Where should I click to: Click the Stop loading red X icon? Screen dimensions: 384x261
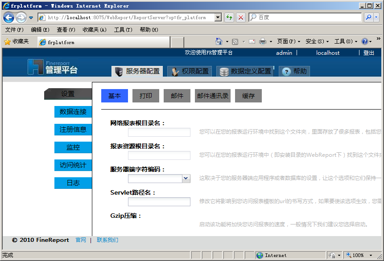click(241, 17)
